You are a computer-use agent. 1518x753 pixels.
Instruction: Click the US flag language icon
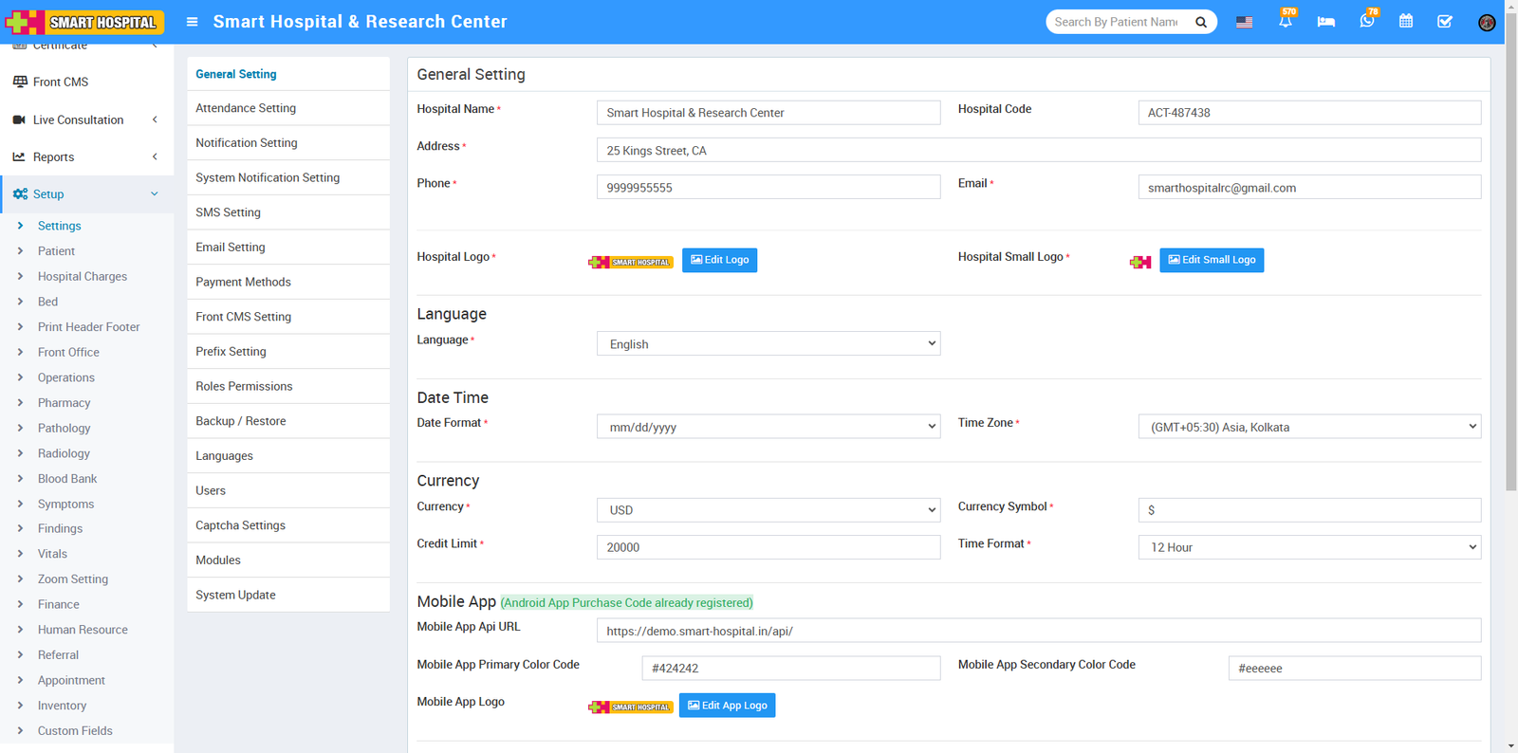pyautogui.click(x=1244, y=22)
